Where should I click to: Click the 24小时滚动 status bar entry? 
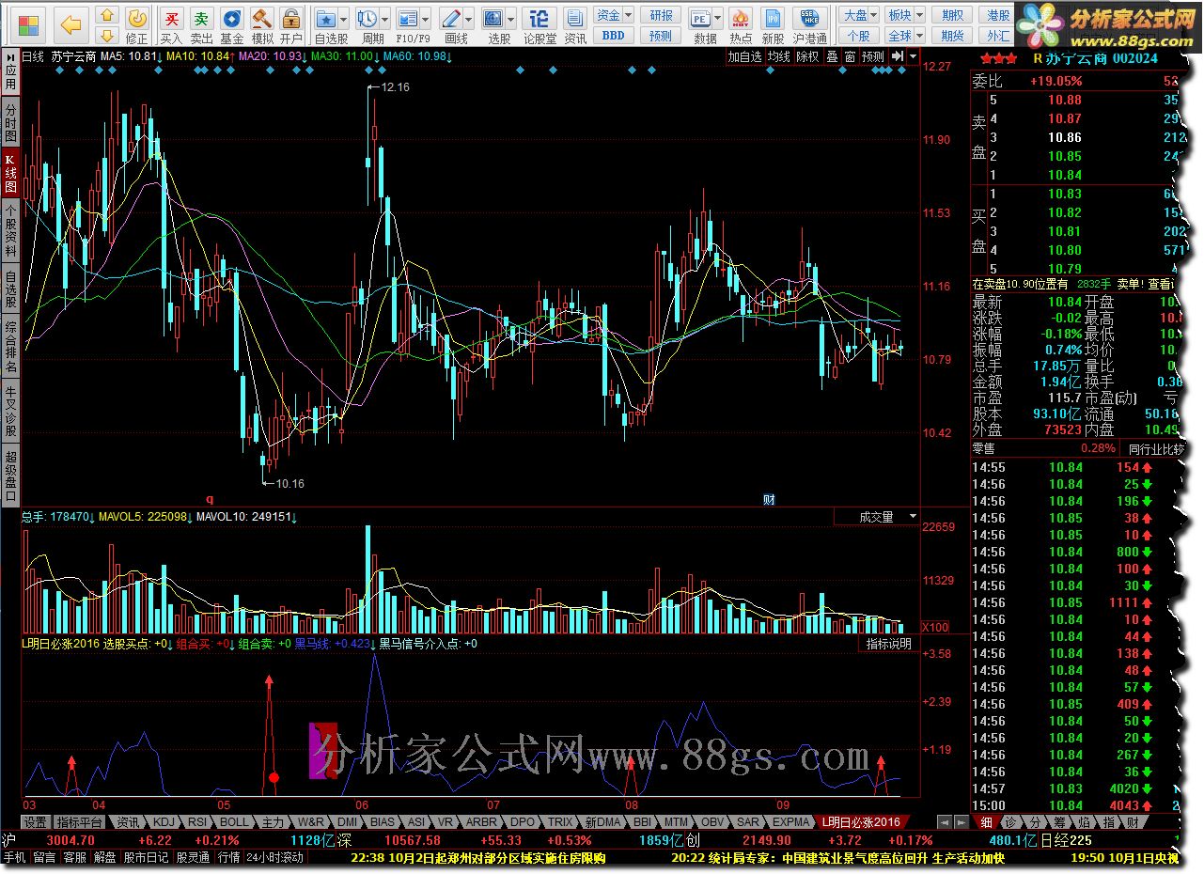click(274, 858)
